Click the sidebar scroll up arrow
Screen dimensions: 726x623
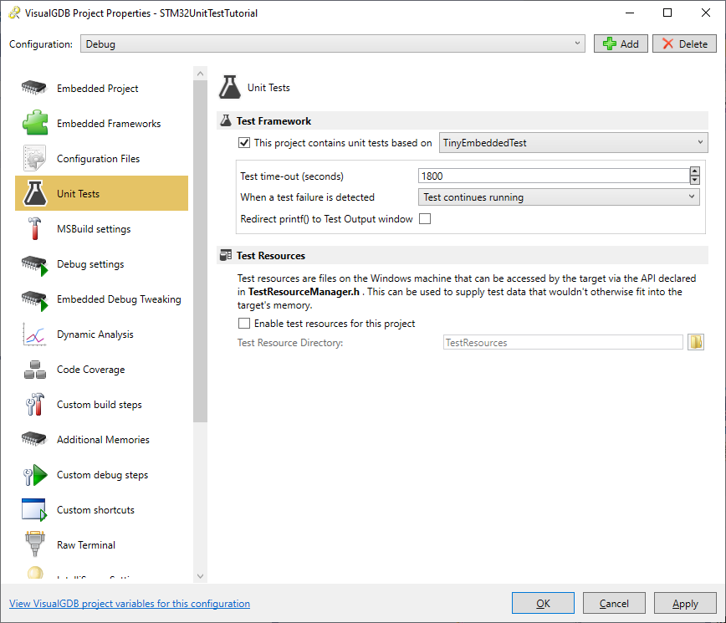pos(200,73)
